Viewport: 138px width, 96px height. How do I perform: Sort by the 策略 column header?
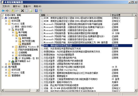[75, 15]
